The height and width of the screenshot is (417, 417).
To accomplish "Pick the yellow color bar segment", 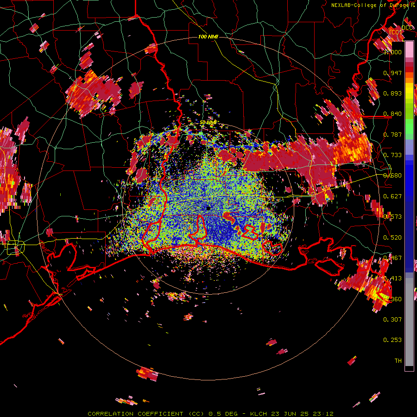I will click(409, 91).
